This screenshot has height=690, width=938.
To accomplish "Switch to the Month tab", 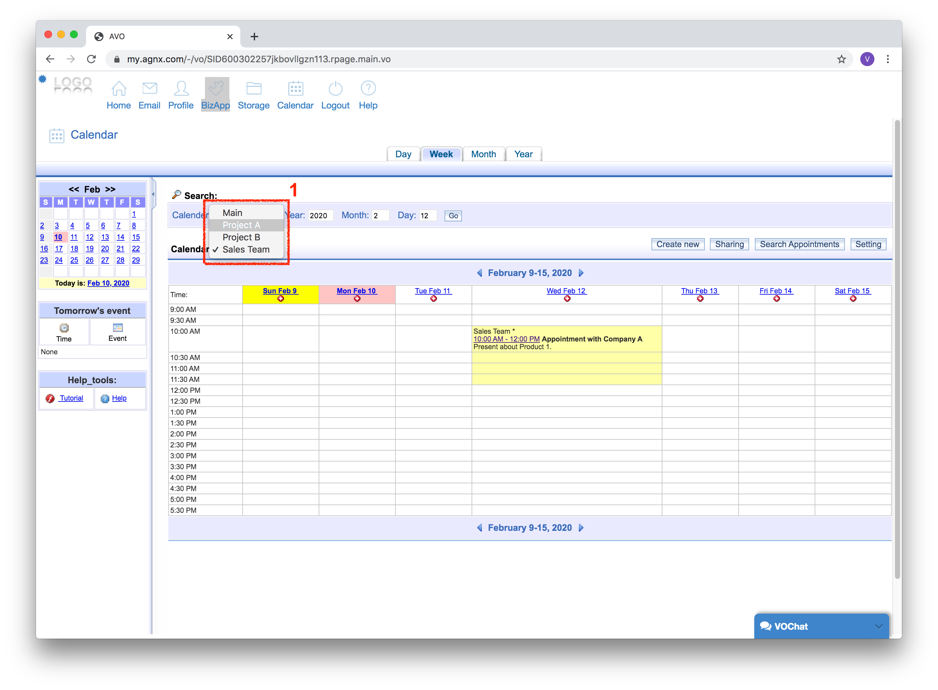I will click(483, 154).
